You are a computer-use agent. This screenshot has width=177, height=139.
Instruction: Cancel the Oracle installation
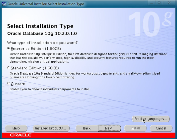tap(161, 128)
